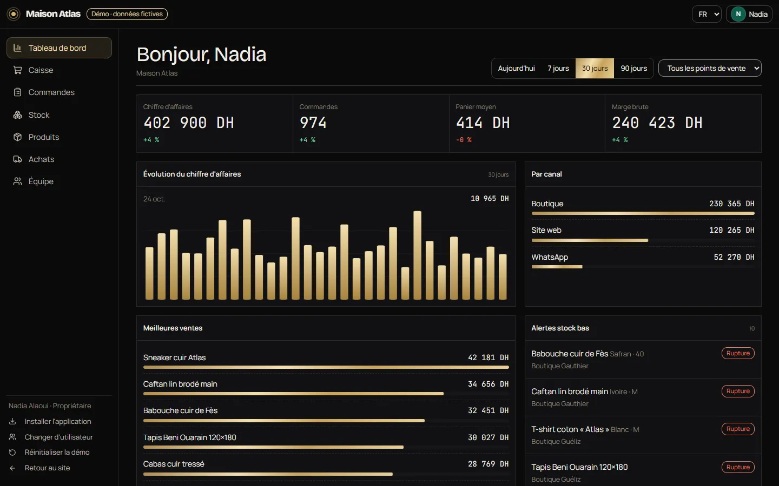Click the Équipe people icon
The width and height of the screenshot is (779, 486).
17,181
